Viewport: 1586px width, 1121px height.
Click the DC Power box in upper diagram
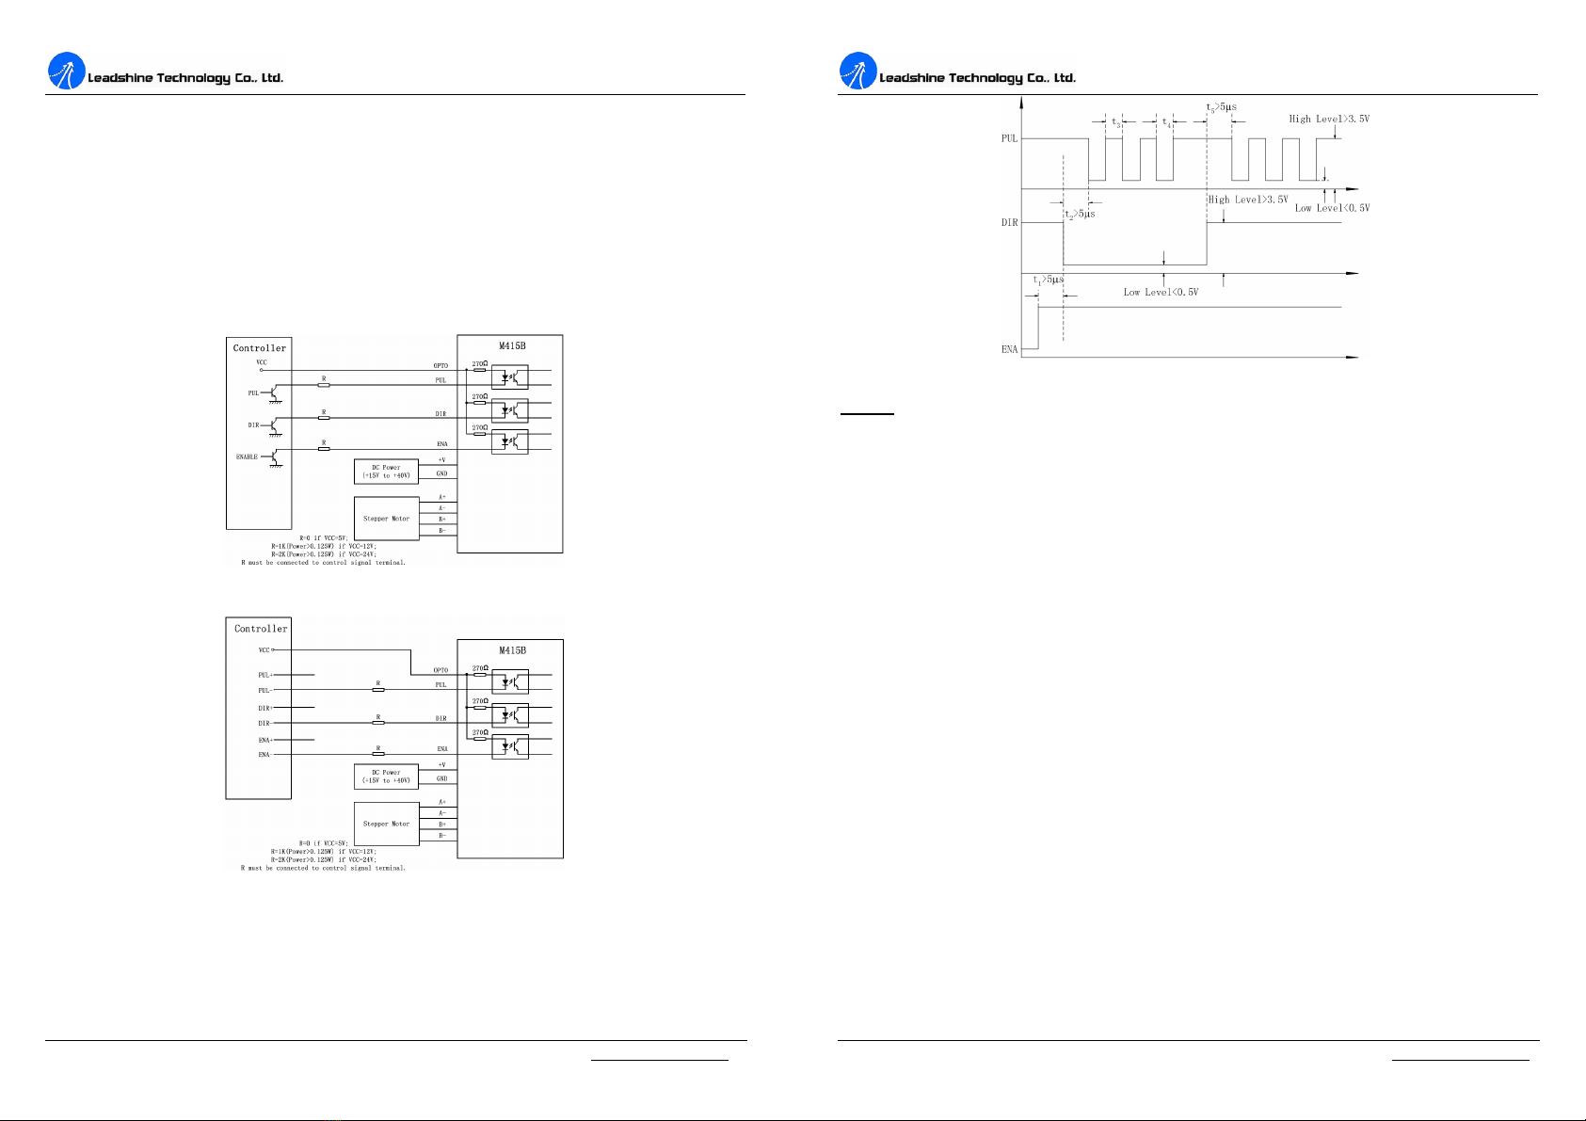(387, 472)
